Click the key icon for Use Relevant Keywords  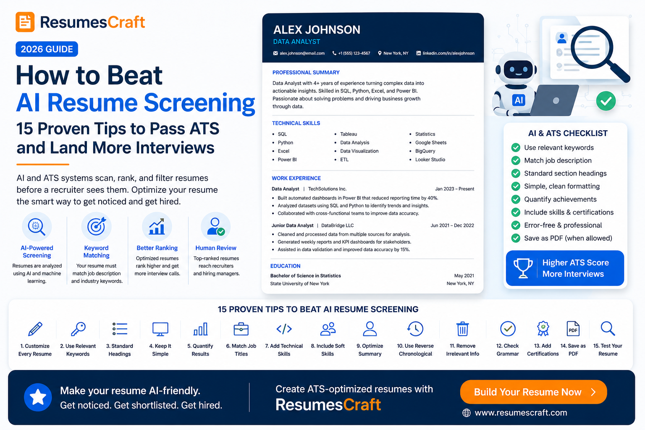78,329
